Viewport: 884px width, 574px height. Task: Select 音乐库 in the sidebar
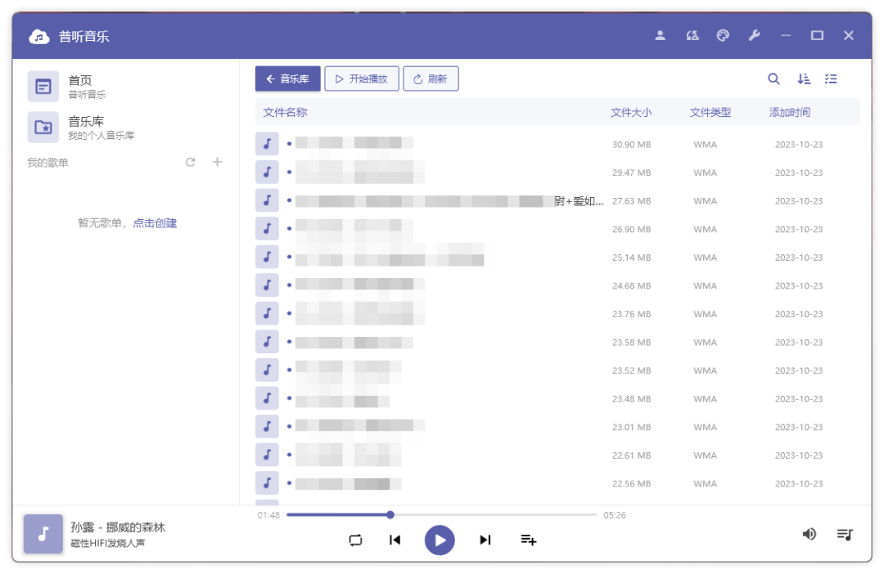point(86,127)
